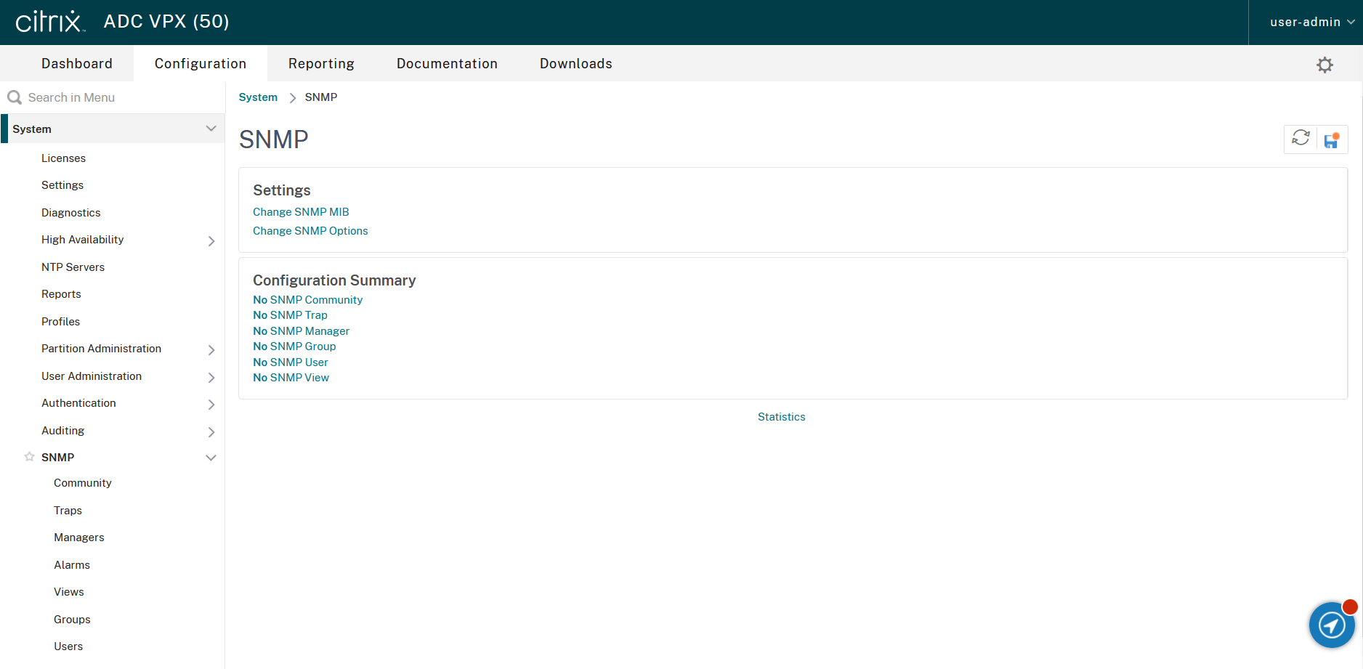Open No SNMP User link
This screenshot has width=1363, height=669.
291,362
